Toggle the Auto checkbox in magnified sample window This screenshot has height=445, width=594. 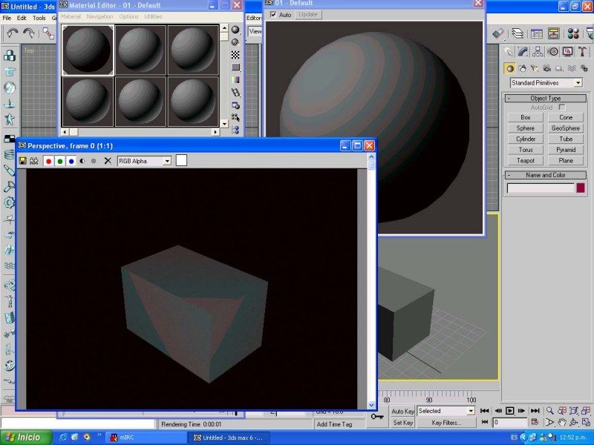pyautogui.click(x=273, y=14)
